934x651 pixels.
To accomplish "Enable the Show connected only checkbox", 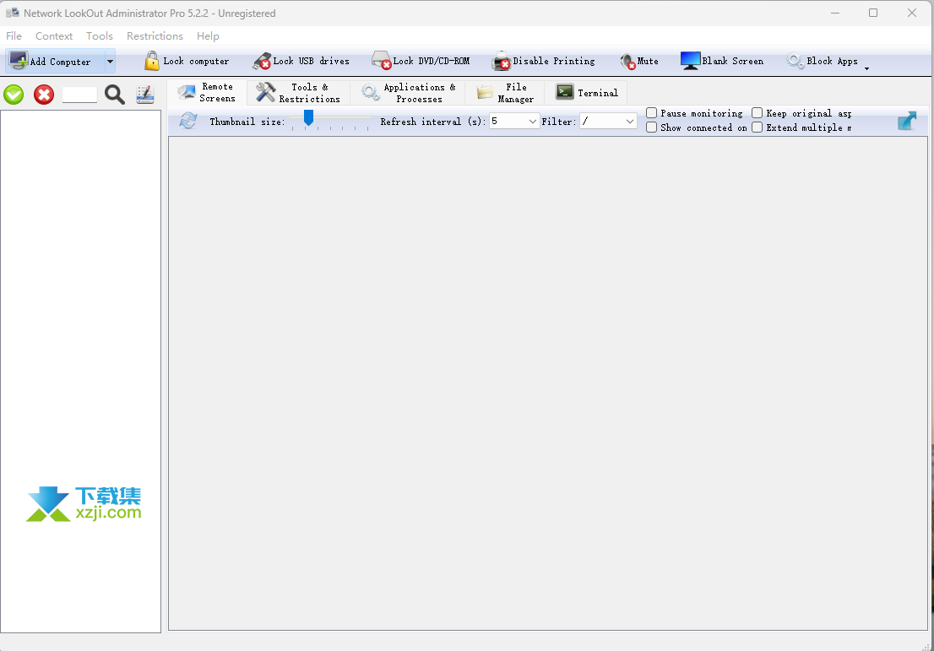I will click(x=652, y=127).
